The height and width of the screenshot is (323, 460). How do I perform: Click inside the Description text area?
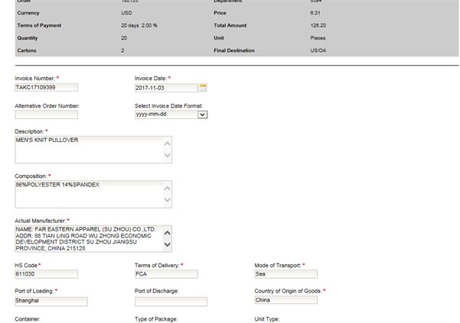(88, 149)
